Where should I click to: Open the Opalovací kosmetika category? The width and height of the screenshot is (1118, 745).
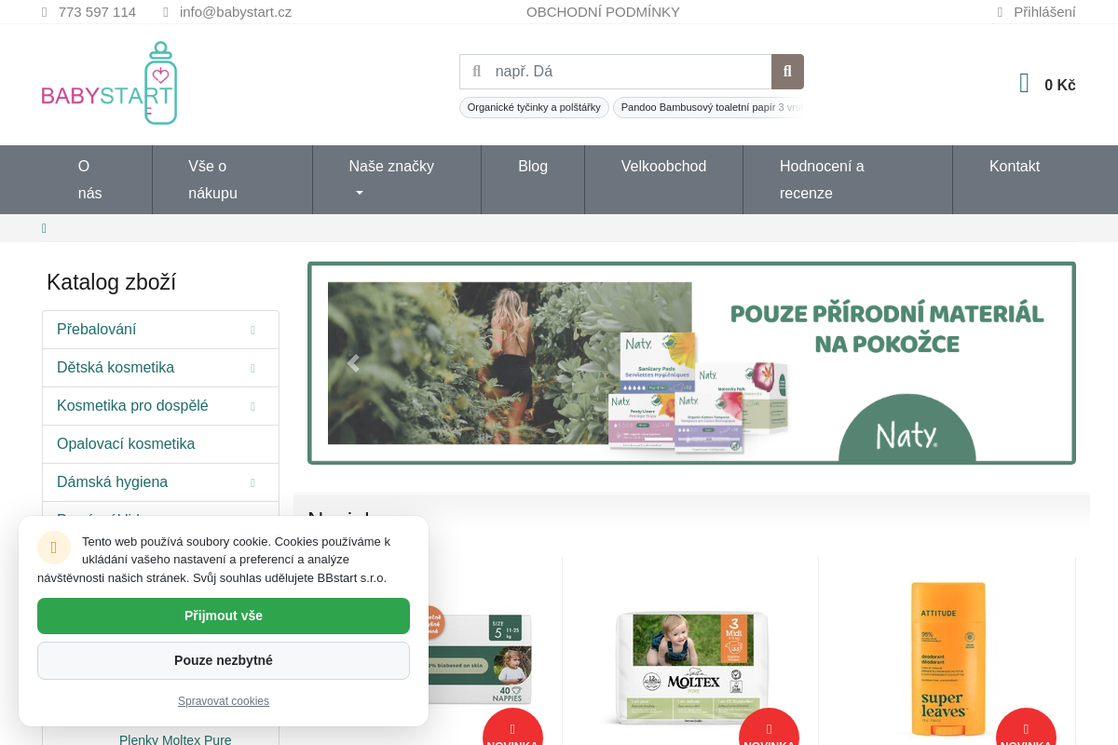click(x=160, y=444)
